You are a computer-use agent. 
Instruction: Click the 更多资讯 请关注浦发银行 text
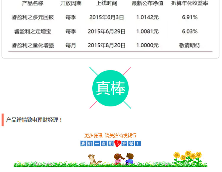click(x=110, y=136)
